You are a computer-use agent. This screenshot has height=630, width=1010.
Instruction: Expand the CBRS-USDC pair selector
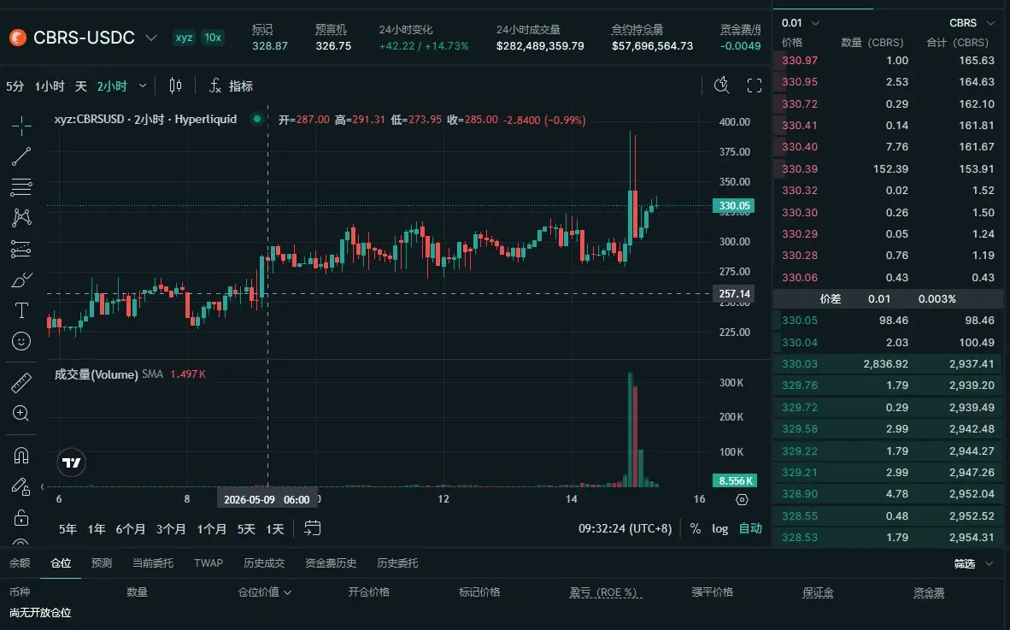tap(151, 38)
